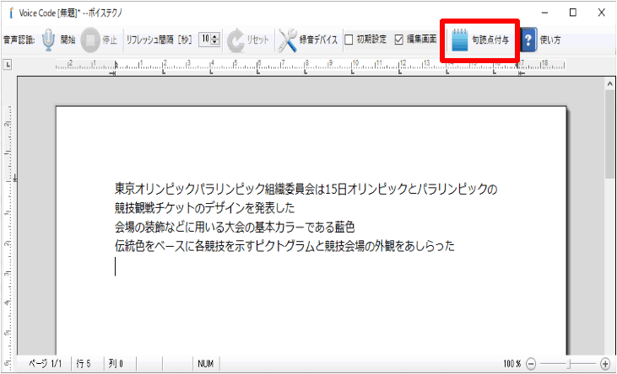Image resolution: width=617 pixels, height=374 pixels.
Task: Click the 音声認識: label
Action: 19,40
